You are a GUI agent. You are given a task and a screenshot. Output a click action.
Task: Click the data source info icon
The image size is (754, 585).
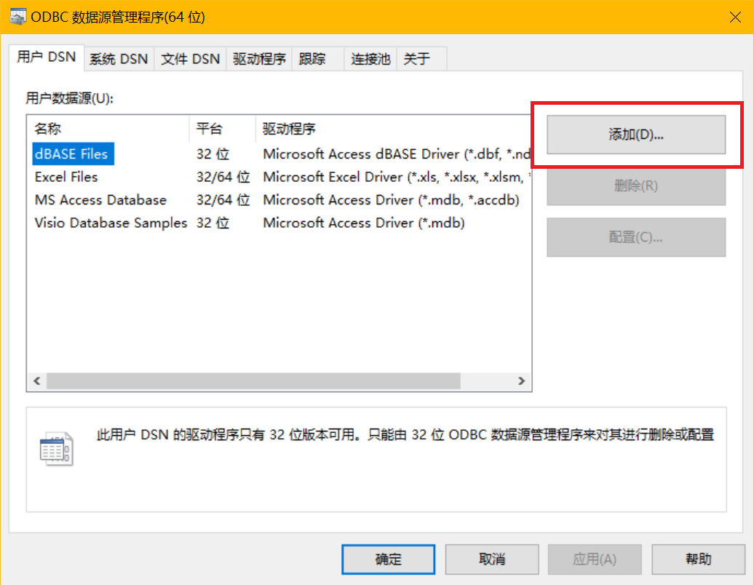(x=56, y=449)
